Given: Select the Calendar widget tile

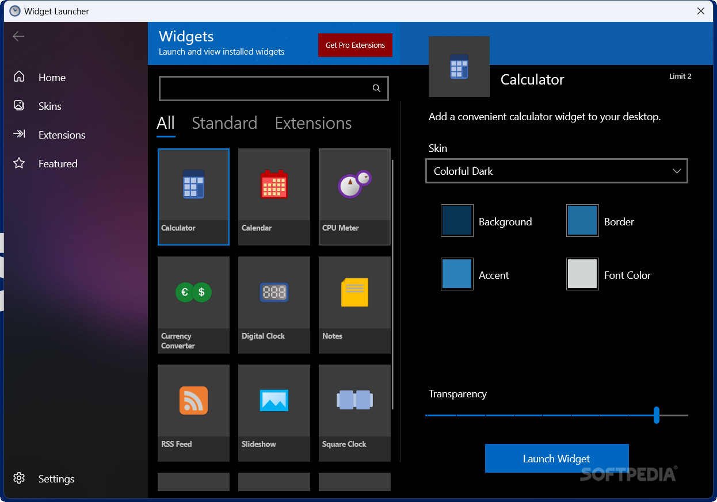Looking at the screenshot, I should coord(274,197).
